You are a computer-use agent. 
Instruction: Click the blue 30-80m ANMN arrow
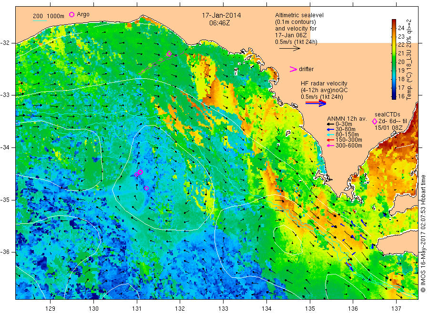pyautogui.click(x=330, y=129)
